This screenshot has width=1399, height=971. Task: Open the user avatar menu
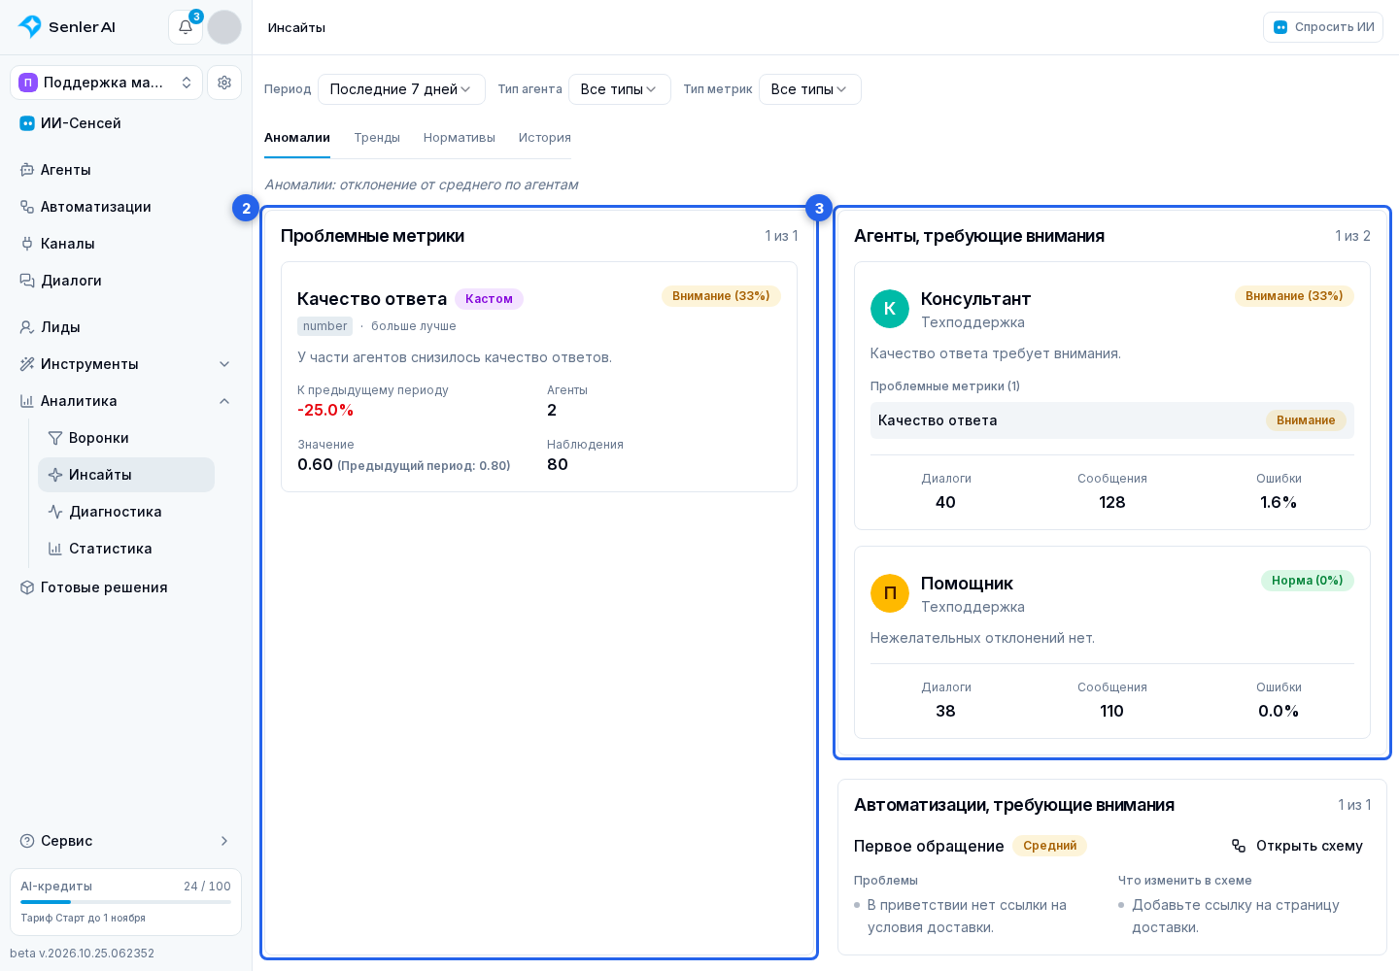(x=224, y=27)
